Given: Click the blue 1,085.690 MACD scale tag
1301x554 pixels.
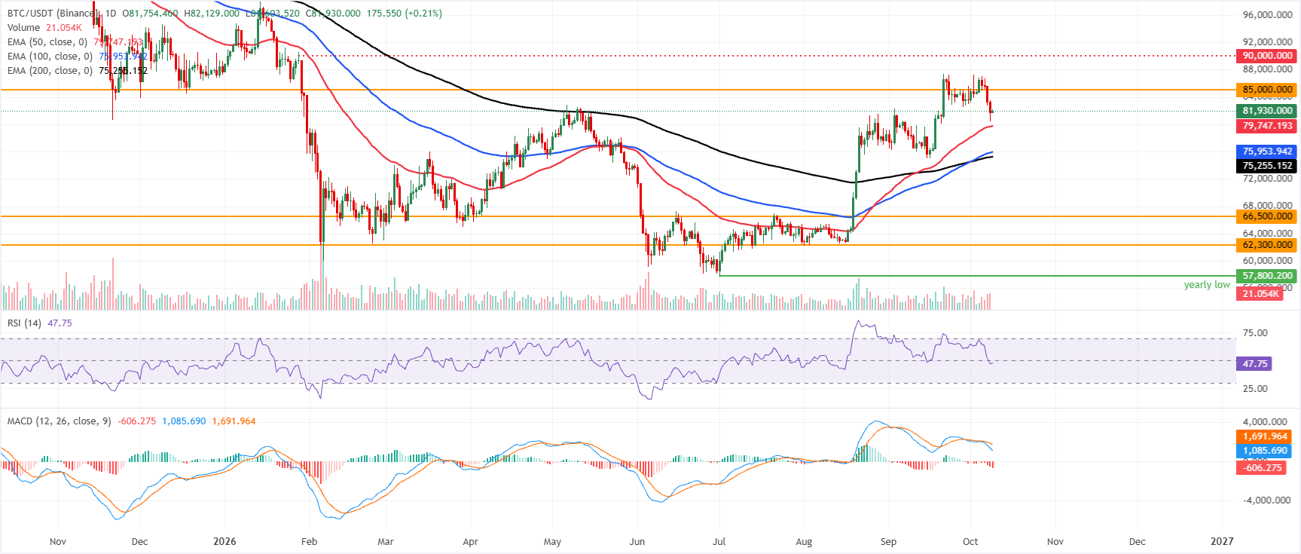Looking at the screenshot, I should click(1266, 451).
